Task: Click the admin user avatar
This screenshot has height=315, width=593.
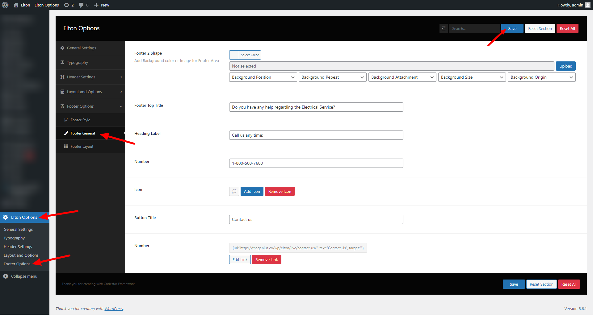Action: (x=587, y=5)
